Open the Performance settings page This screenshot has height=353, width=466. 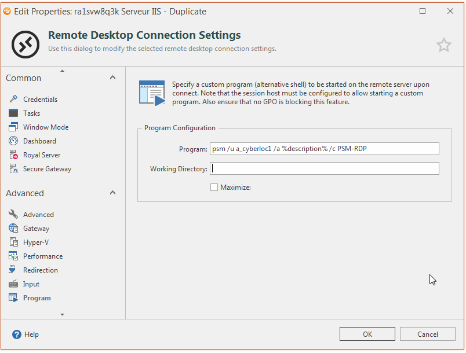click(42, 256)
